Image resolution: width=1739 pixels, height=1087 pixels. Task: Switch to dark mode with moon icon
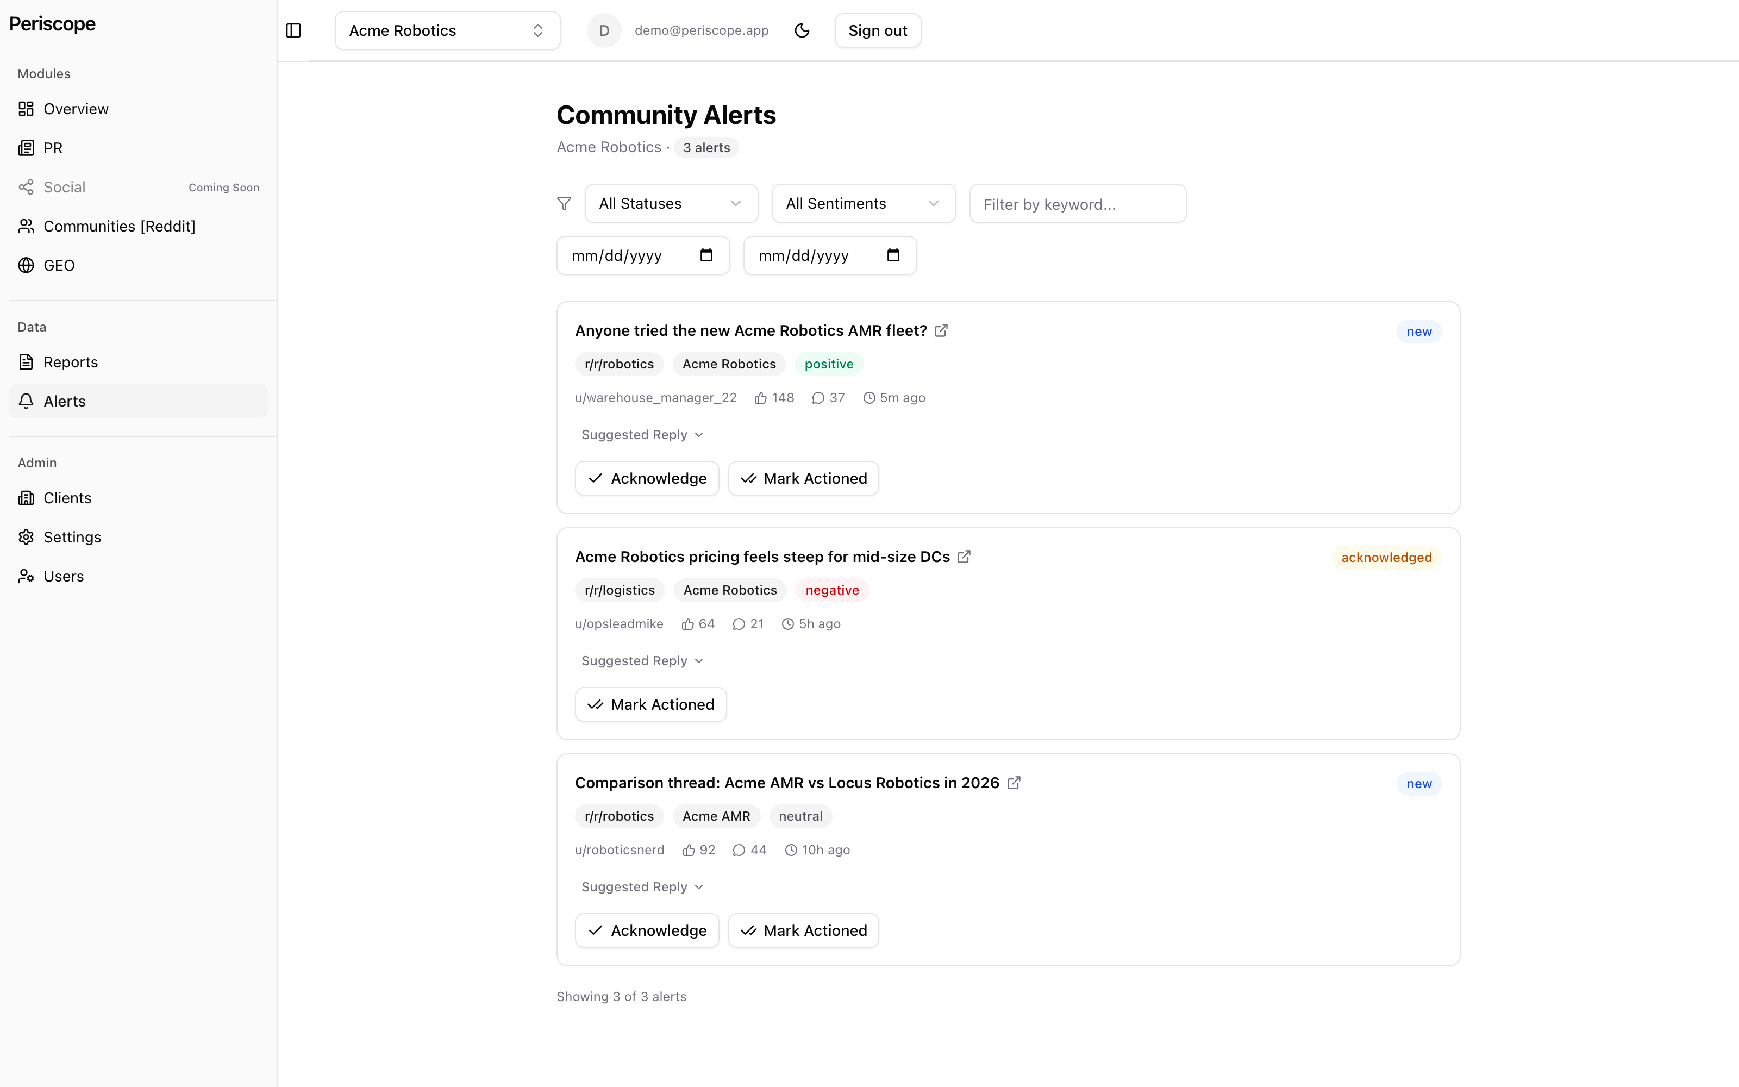(802, 30)
